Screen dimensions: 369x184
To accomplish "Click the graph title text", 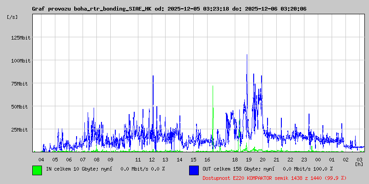I will point(169,9).
